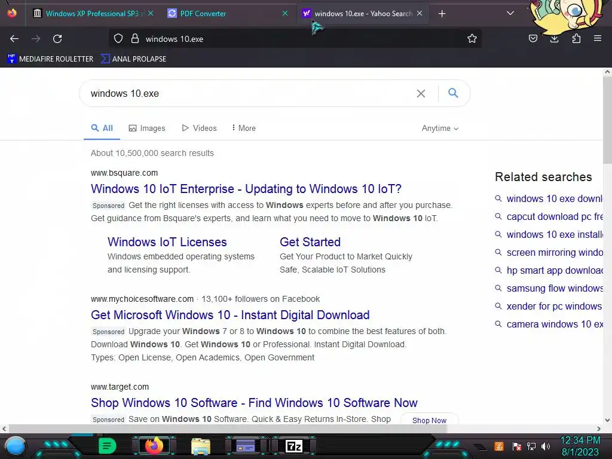The image size is (612, 459).
Task: Switch to the PDF Converter tab
Action: 228,14
